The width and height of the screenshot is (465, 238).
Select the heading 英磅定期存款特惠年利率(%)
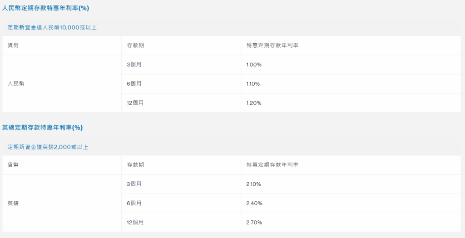tap(42, 128)
